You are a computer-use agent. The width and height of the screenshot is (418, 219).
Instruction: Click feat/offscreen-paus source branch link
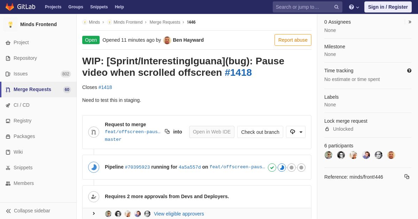point(133,132)
